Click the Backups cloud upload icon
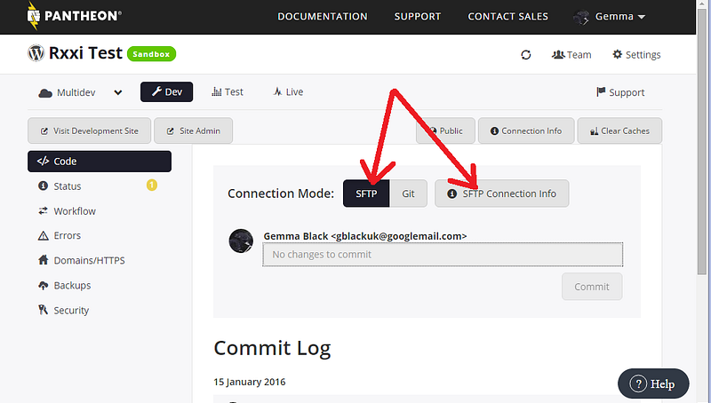The width and height of the screenshot is (711, 403). click(x=43, y=285)
